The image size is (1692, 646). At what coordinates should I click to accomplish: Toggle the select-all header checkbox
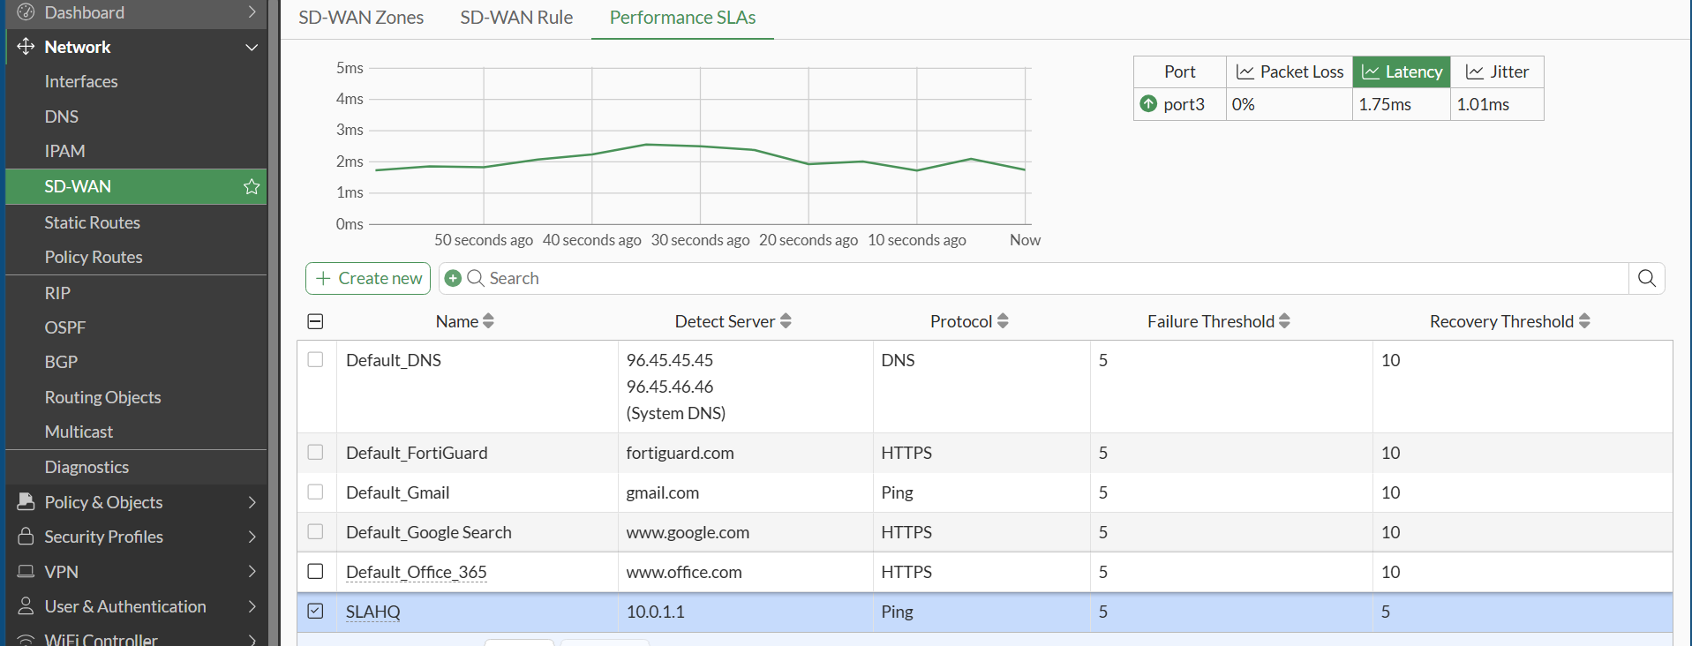point(315,321)
